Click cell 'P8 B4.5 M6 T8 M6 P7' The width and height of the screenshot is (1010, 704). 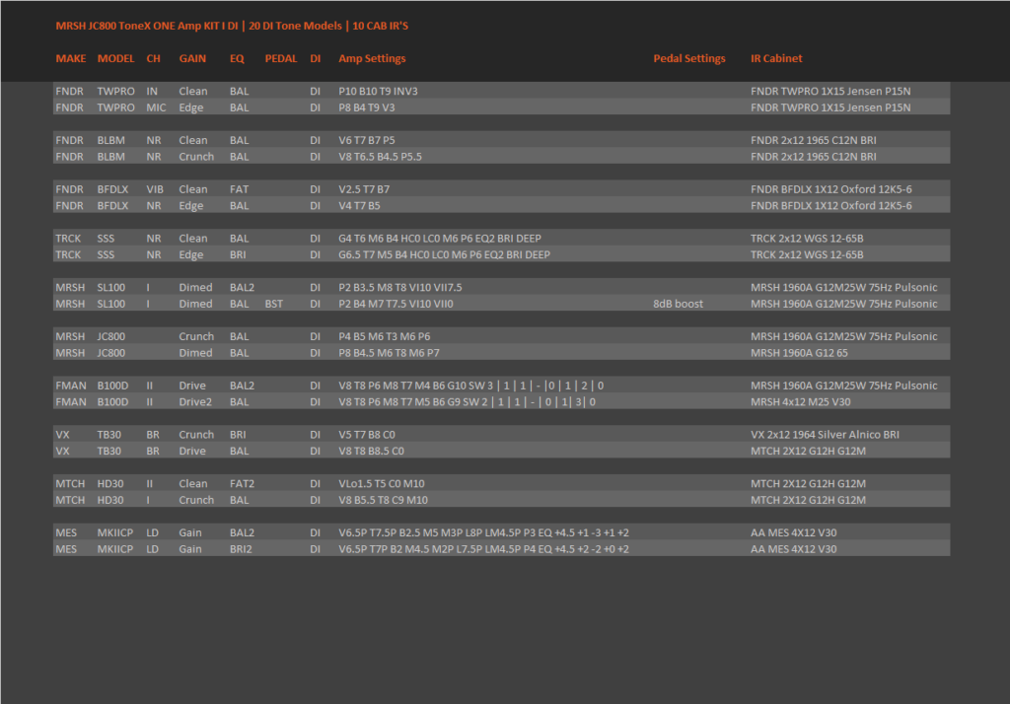point(389,353)
